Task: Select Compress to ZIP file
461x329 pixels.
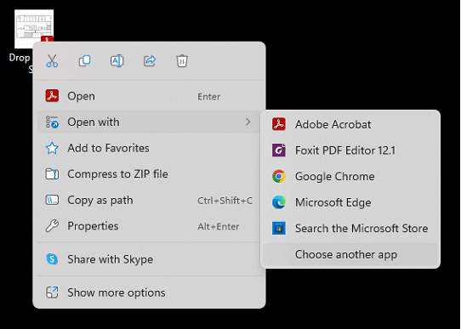Action: (x=149, y=174)
